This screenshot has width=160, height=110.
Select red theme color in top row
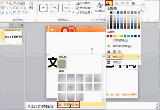pyautogui.click(x=125, y=12)
